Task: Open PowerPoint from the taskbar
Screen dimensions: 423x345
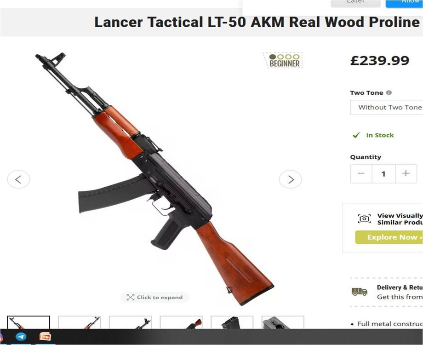Action: tap(45, 337)
